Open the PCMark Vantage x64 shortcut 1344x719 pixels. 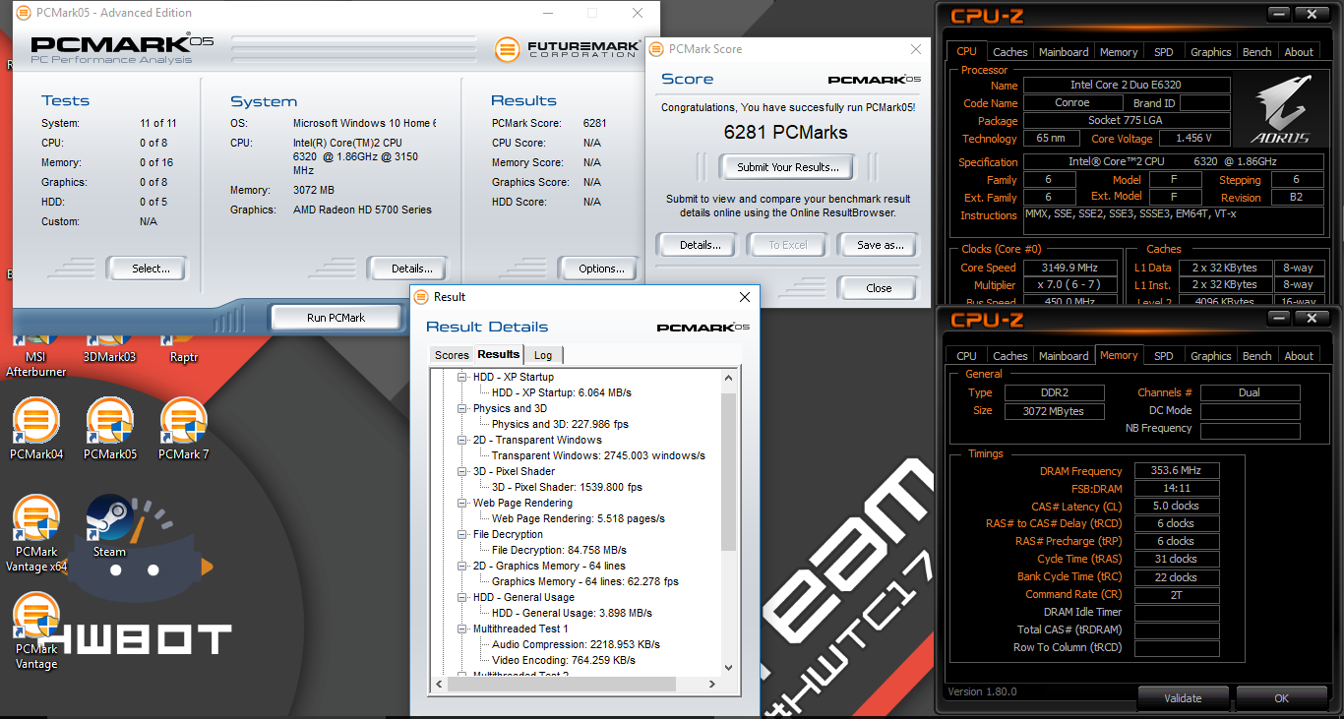tap(36, 532)
